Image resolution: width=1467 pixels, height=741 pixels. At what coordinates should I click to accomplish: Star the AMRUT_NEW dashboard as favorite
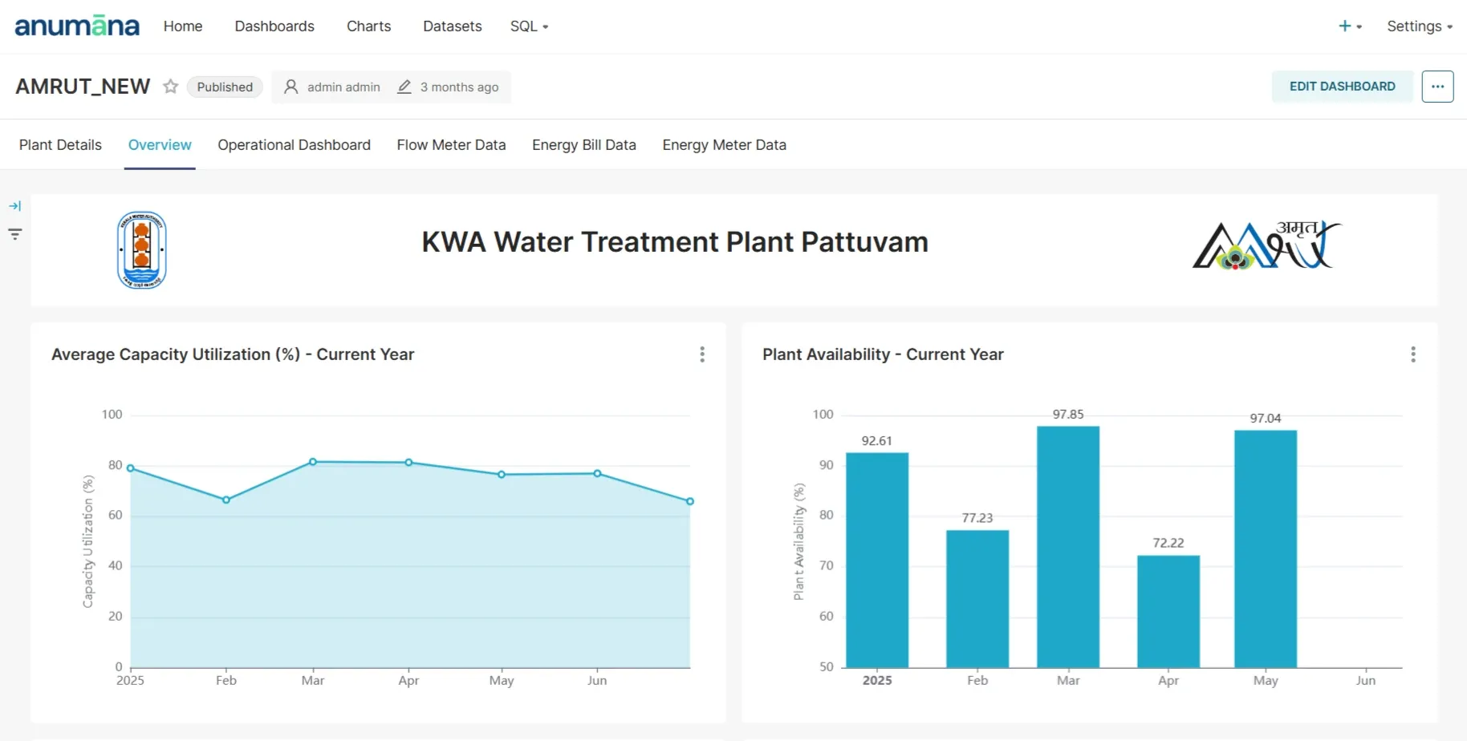pyautogui.click(x=170, y=87)
